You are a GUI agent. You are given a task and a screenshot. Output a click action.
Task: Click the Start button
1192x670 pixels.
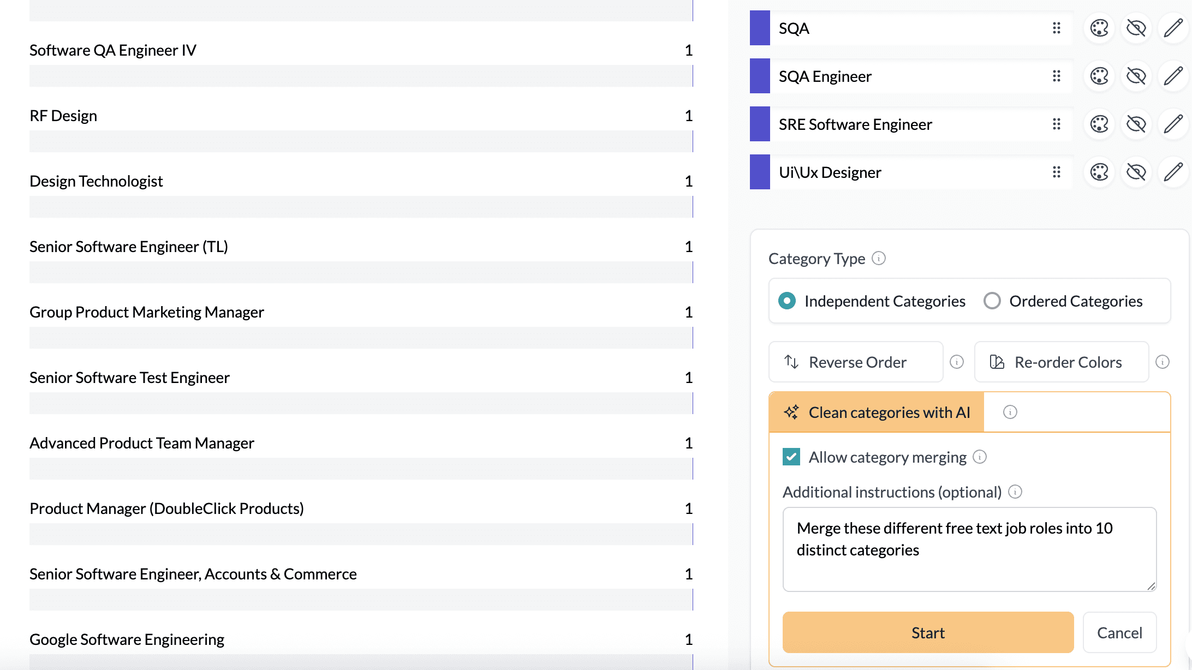click(x=927, y=632)
